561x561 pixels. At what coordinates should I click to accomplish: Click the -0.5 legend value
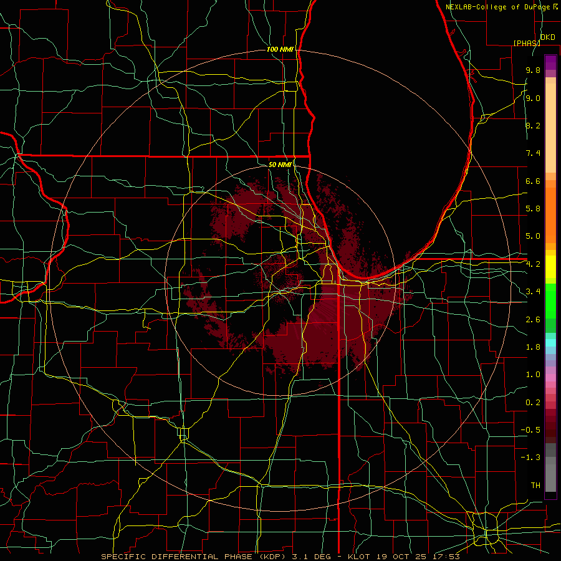pyautogui.click(x=530, y=430)
